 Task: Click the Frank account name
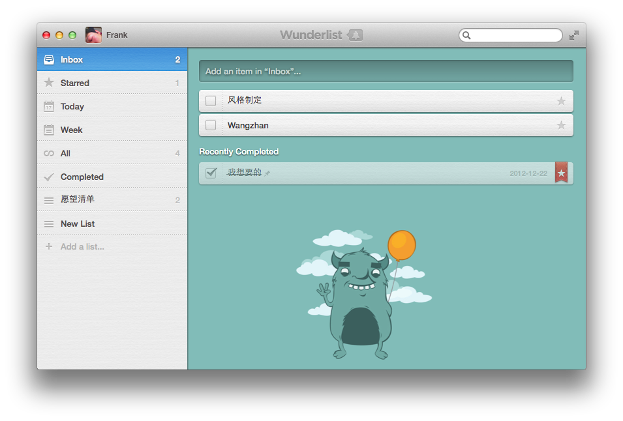pos(117,35)
